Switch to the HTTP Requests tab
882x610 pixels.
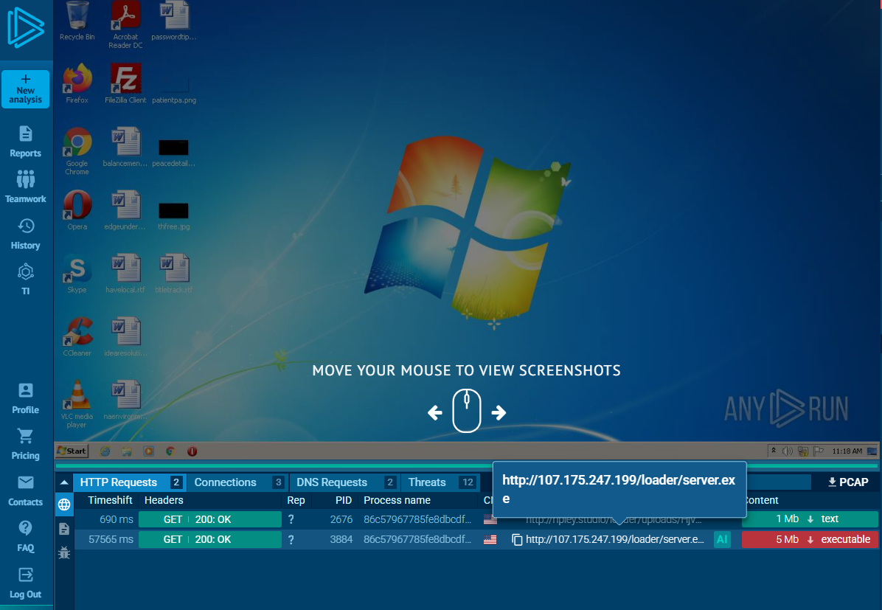click(x=129, y=482)
